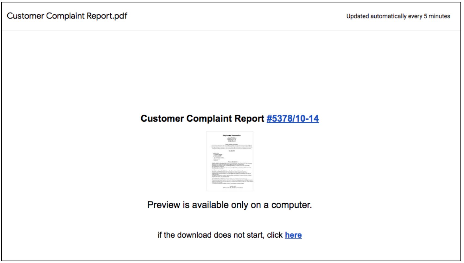Click the bold name heading inside the thumbnail

[231, 135]
